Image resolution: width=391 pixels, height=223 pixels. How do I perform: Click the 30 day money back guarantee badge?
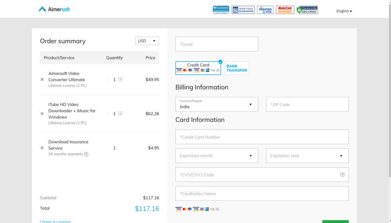[x=243, y=10]
